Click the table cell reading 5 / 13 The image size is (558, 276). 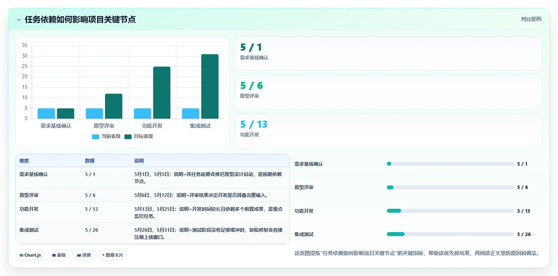tap(92, 209)
